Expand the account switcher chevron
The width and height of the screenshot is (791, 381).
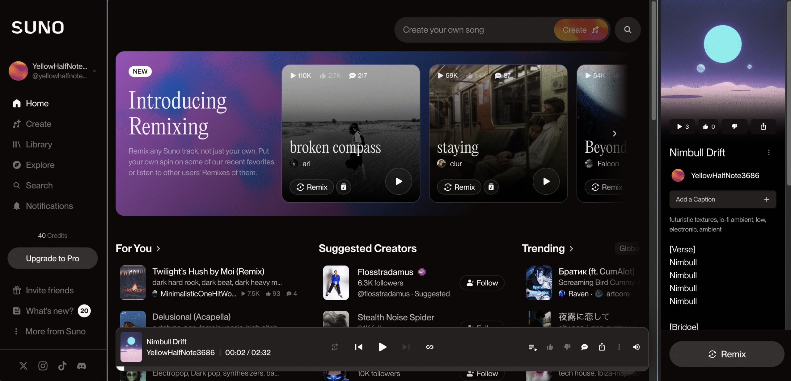click(x=95, y=71)
